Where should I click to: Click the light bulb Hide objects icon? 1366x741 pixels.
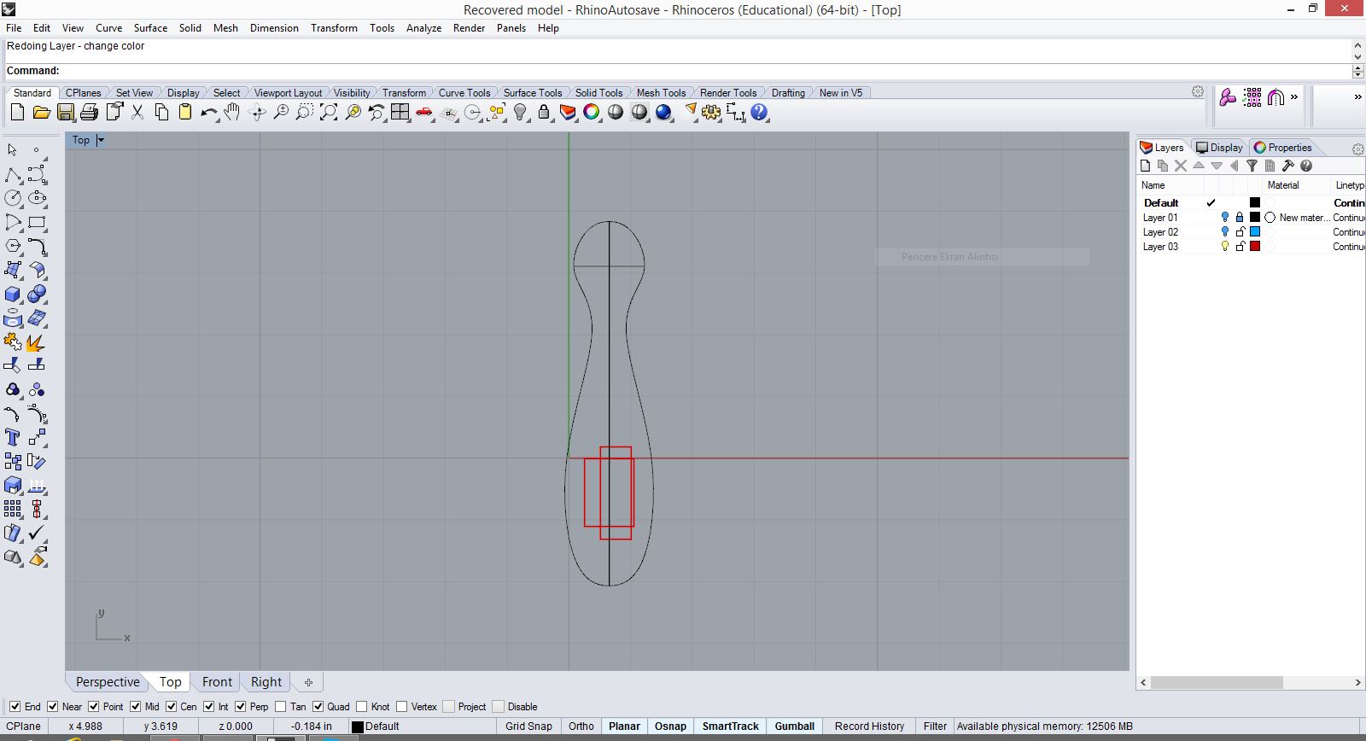[x=520, y=112]
